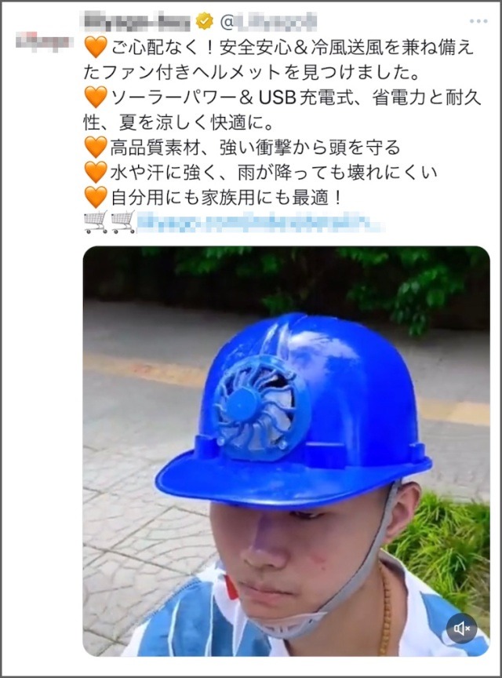The image size is (502, 678).
Task: Click orange heart before ご心配なく
Action: (96, 47)
